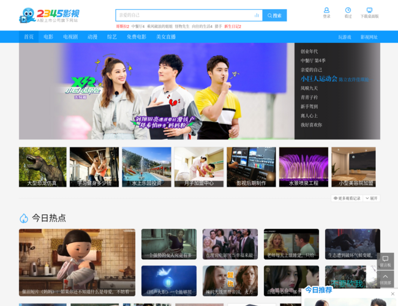Click hot search link 中餐厅4
Viewport: 398px width, 306px height.
click(x=138, y=26)
